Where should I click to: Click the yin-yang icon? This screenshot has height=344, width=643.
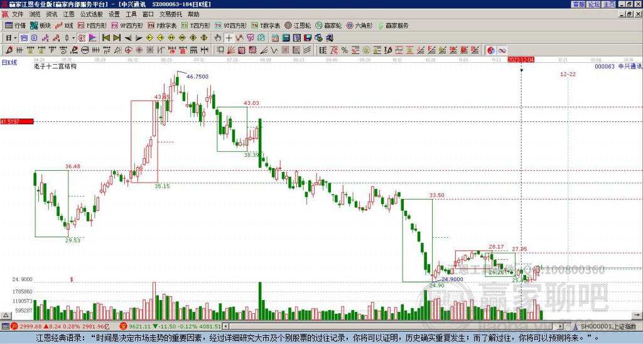[x=491, y=50]
